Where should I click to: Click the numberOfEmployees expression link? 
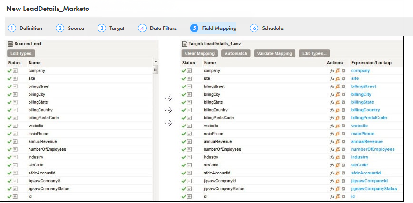373,149
